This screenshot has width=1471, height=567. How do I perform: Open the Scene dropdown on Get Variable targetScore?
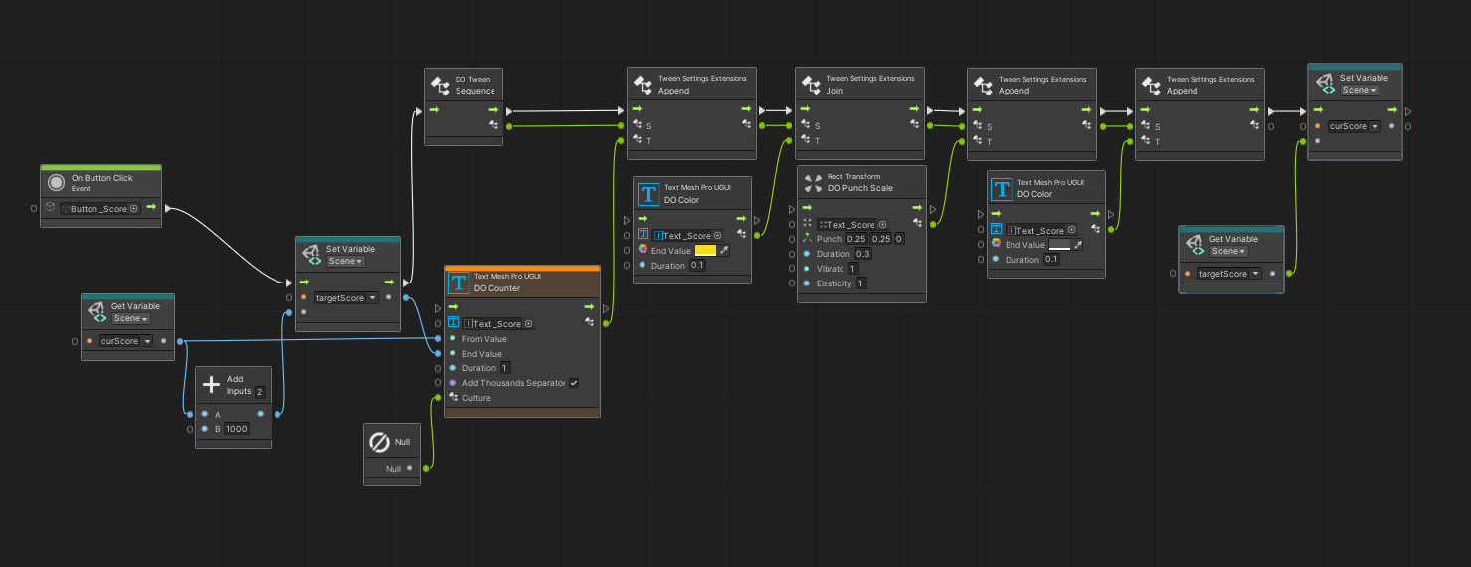1228,251
